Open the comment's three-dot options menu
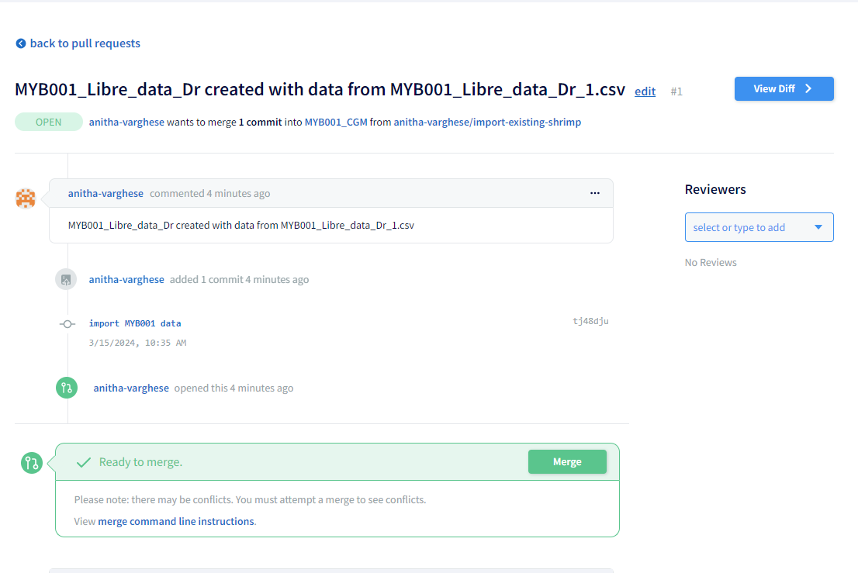This screenshot has height=573, width=858. [594, 193]
